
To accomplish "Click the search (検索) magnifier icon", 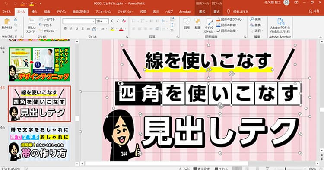I will click(252, 19).
